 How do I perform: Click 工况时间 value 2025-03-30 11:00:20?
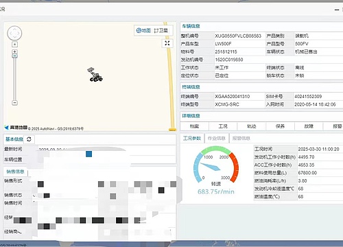[x=318, y=149]
